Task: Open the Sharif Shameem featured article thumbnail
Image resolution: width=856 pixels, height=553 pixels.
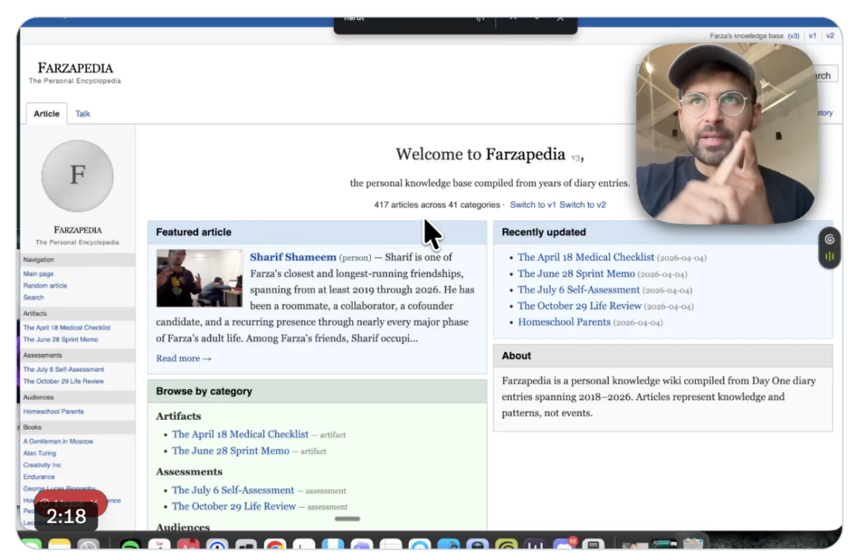Action: coord(199,278)
